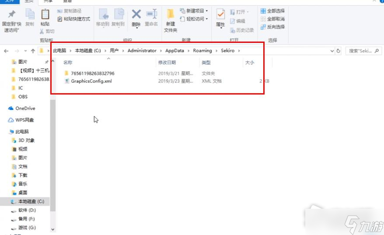Click the sidebar scroll-up arrow
The image size is (384, 235).
click(52, 61)
